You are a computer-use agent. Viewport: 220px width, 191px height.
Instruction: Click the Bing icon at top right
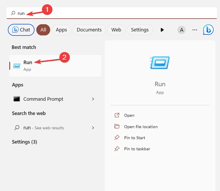coord(208,30)
